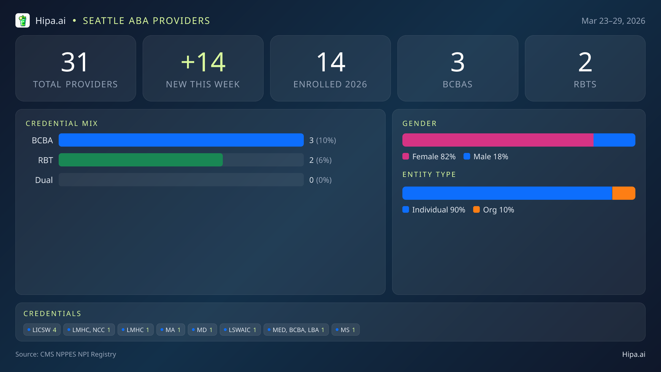Viewport: 661px width, 372px height.
Task: Click the Hipa.ai logo icon
Action: [x=23, y=21]
